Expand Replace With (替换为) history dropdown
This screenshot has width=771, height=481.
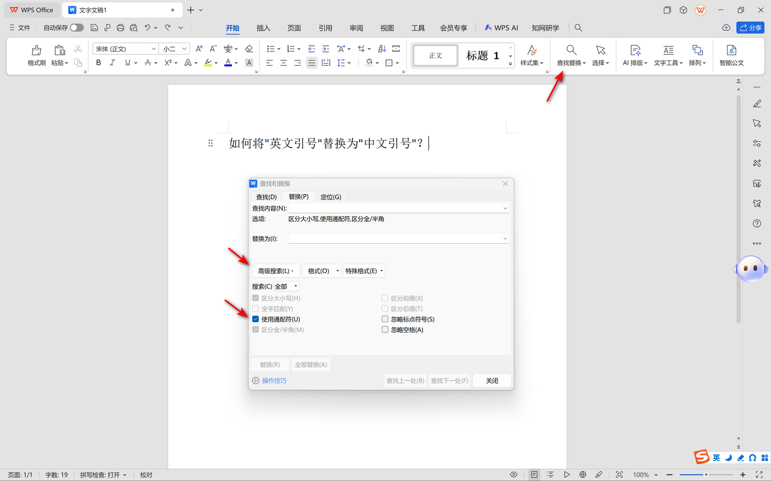(505, 239)
